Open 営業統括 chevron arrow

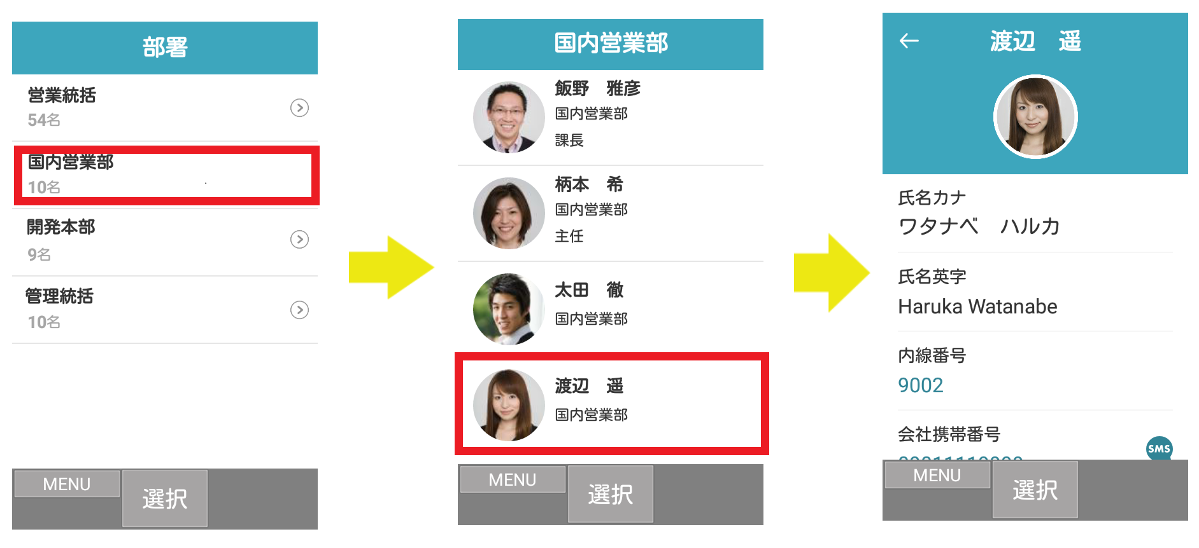point(299,108)
